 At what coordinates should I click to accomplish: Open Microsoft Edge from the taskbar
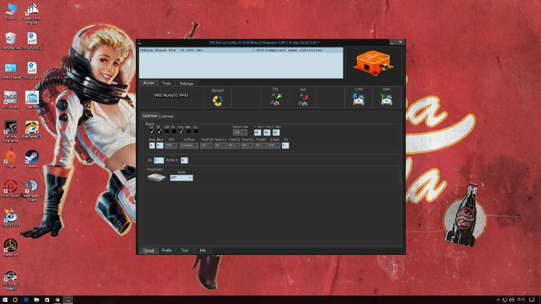(26, 300)
